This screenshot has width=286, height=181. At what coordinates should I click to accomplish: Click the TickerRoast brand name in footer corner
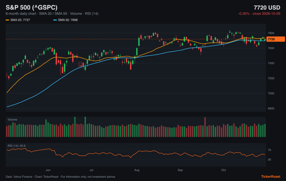[271, 177]
